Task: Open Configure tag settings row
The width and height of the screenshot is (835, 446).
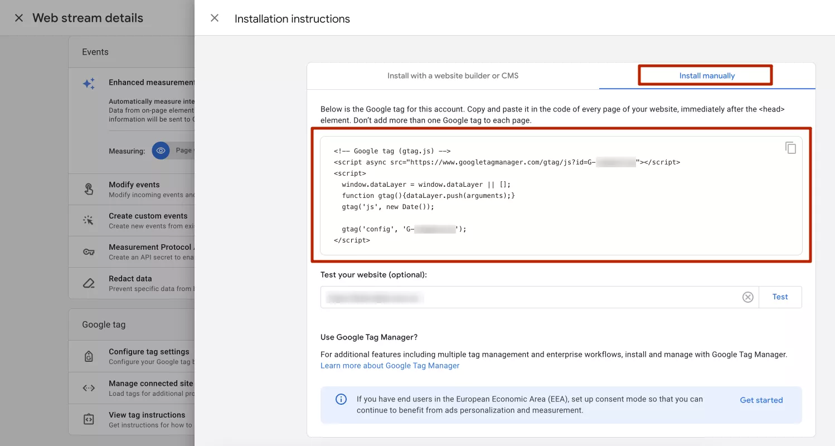Action: pos(132,356)
